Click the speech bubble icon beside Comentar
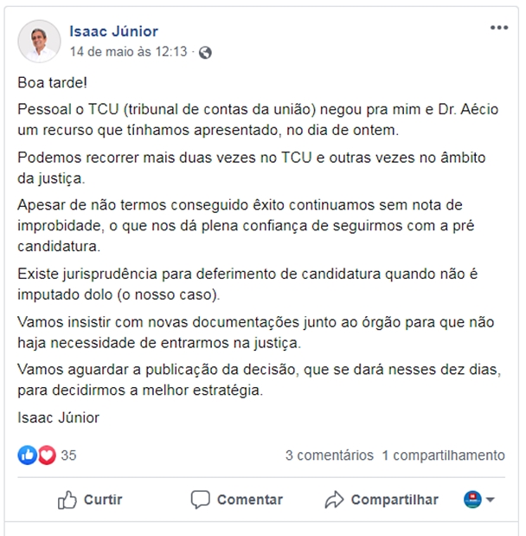526x536 pixels. pos(201,500)
